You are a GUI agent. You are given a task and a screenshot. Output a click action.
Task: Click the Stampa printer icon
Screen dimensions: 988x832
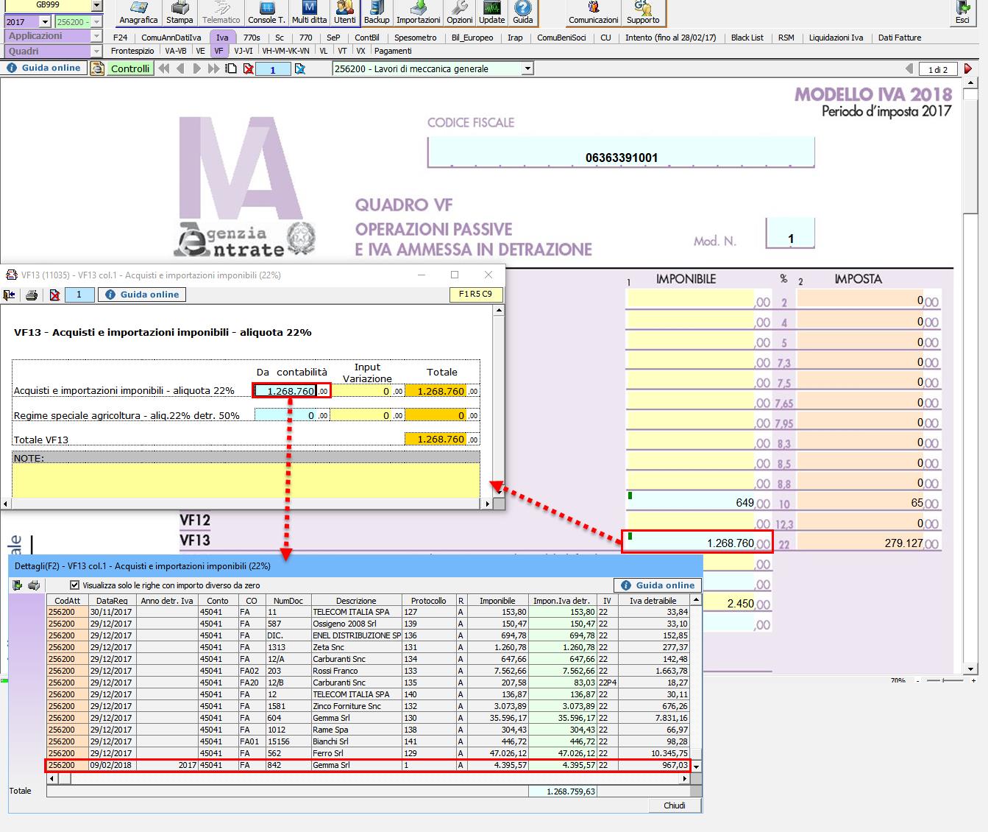point(180,13)
